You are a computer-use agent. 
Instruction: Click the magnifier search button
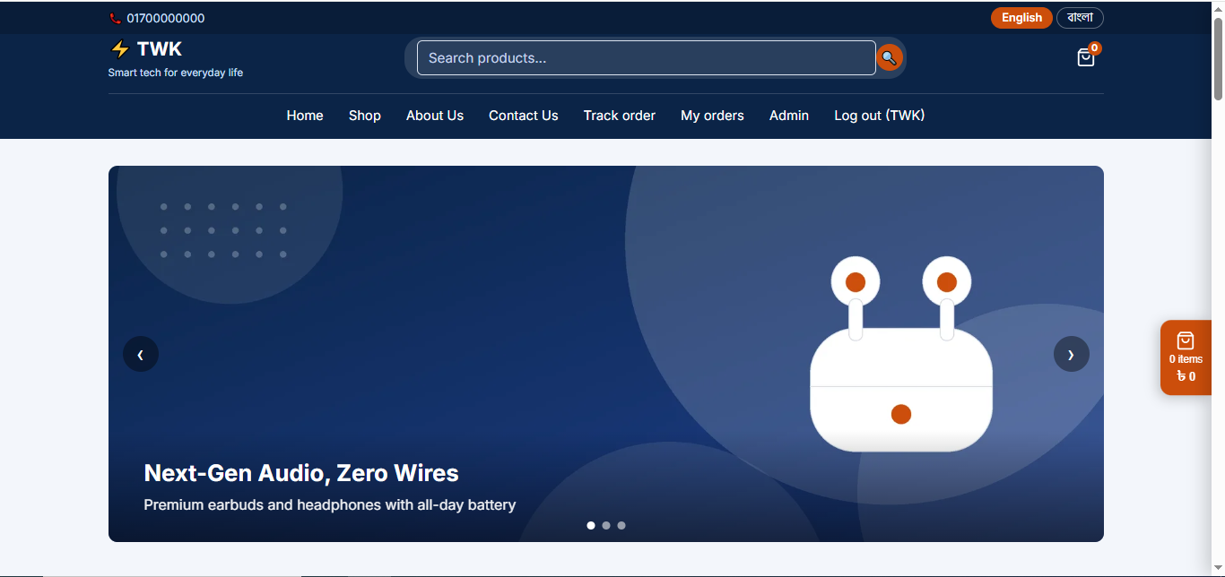click(889, 57)
